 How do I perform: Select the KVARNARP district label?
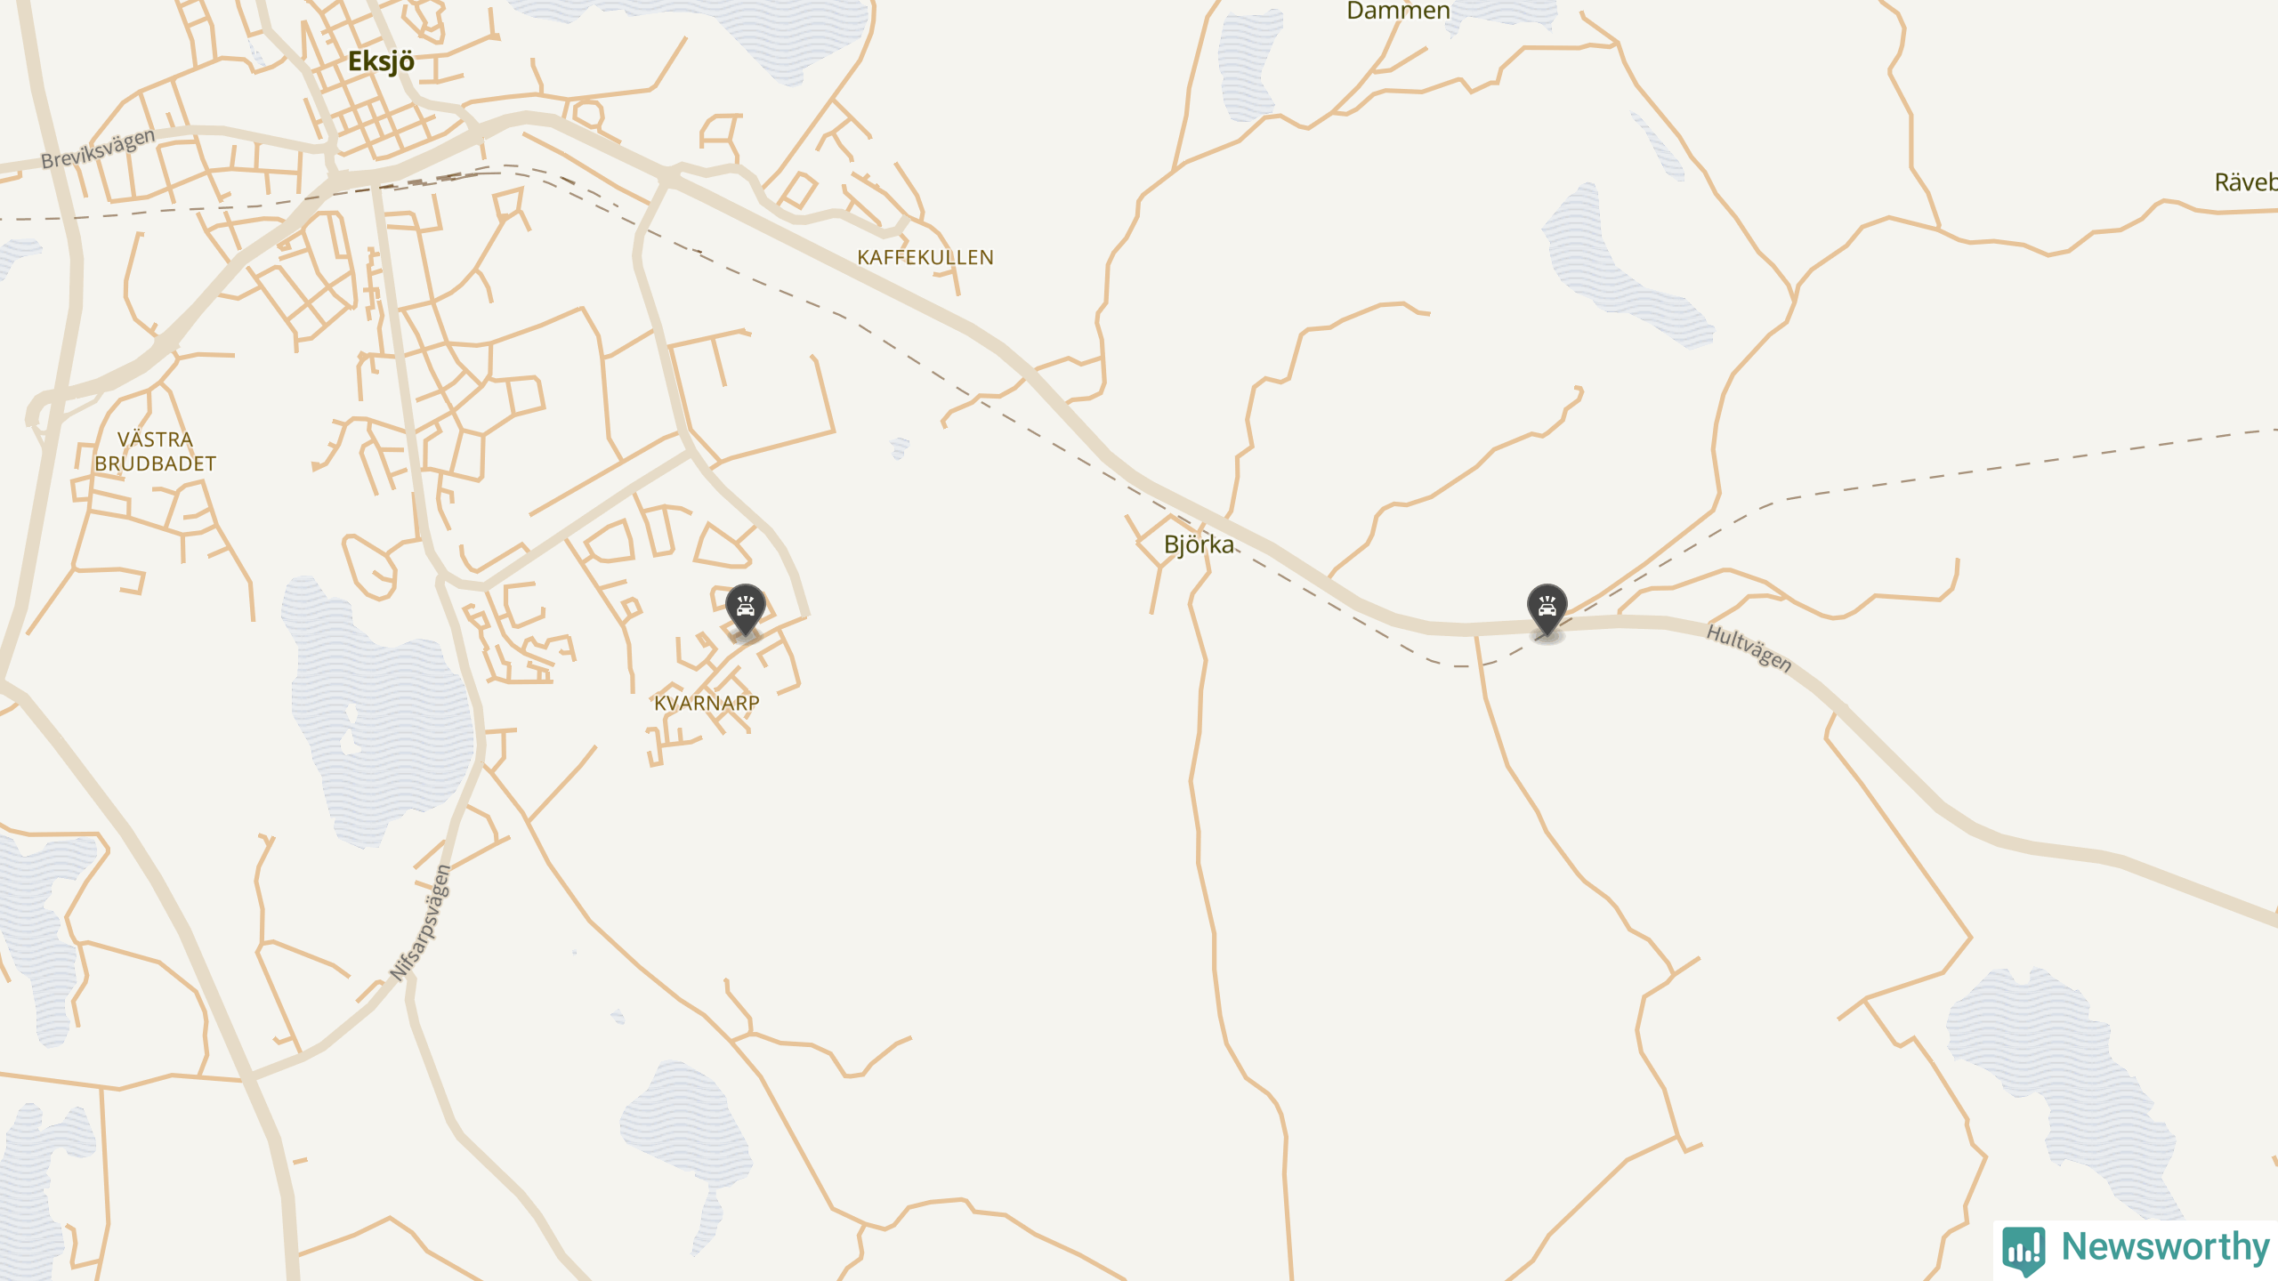click(707, 703)
